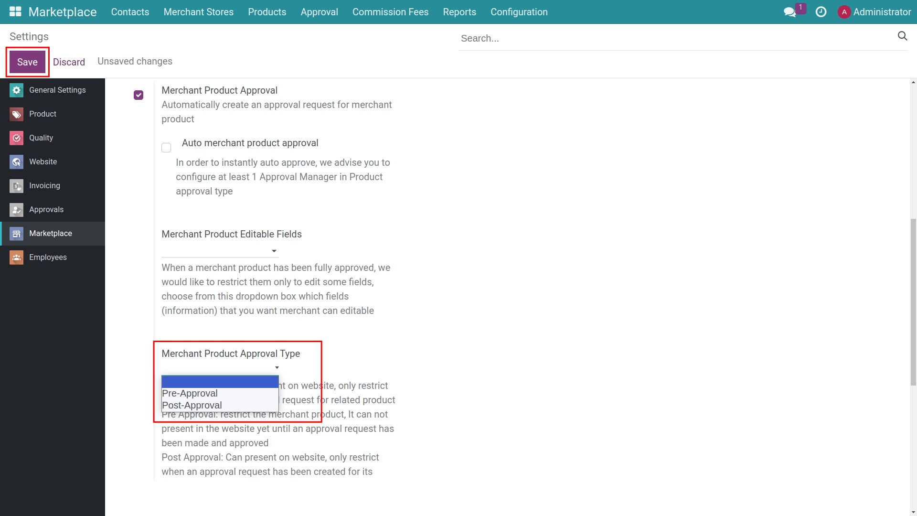Open the Commission Fees menu

[x=390, y=12]
